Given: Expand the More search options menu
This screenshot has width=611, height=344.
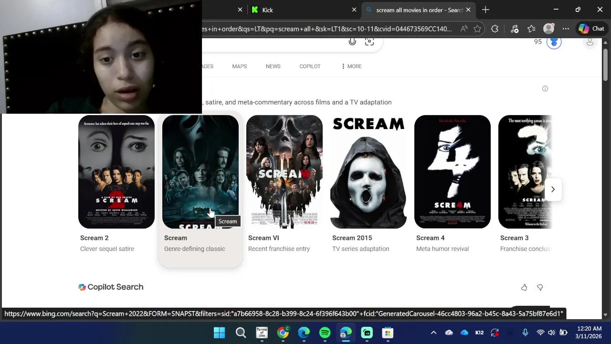Looking at the screenshot, I should click(x=351, y=66).
